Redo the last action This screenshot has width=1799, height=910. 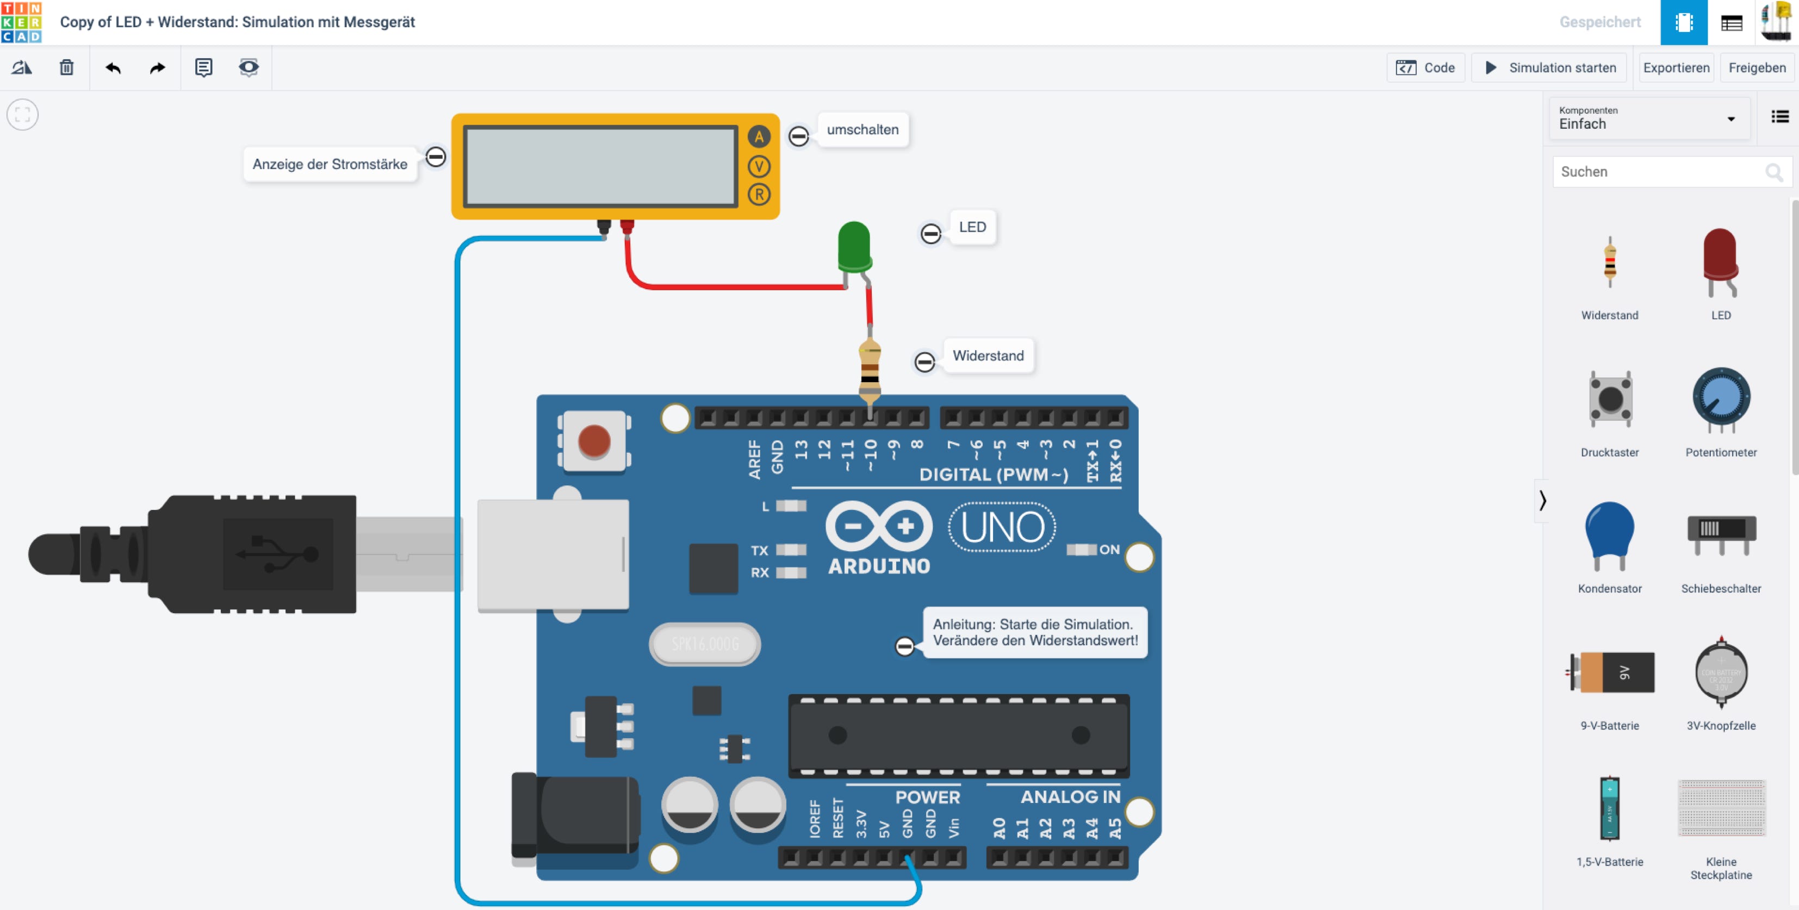[158, 68]
